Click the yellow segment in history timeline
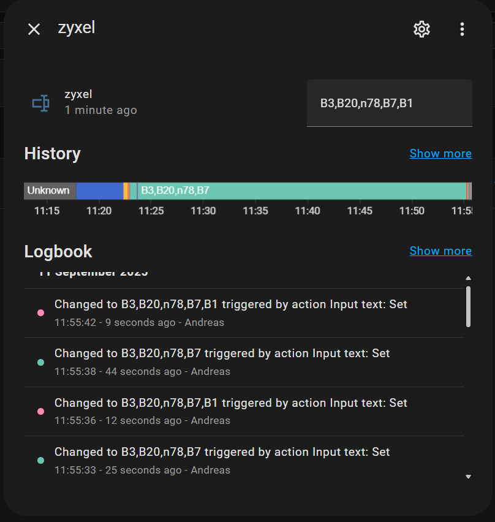The width and height of the screenshot is (495, 522). point(125,191)
